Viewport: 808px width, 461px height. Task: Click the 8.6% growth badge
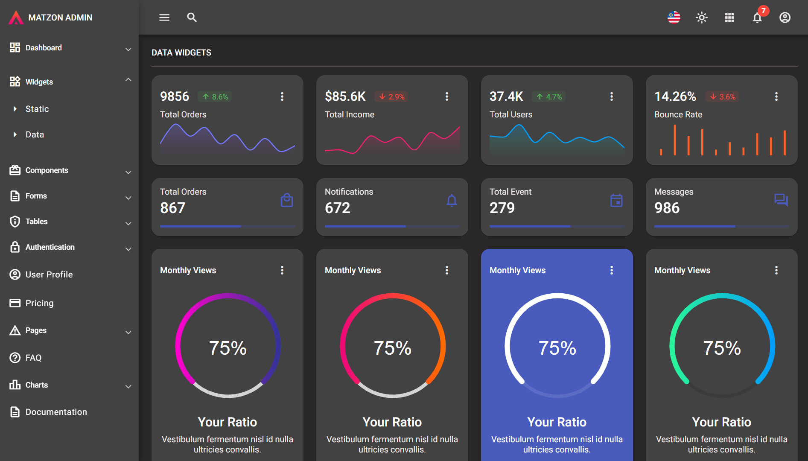(215, 97)
